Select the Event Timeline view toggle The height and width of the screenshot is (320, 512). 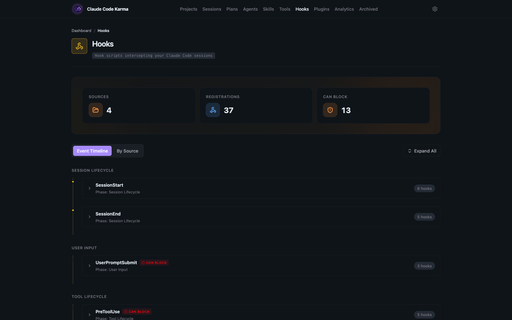92,151
